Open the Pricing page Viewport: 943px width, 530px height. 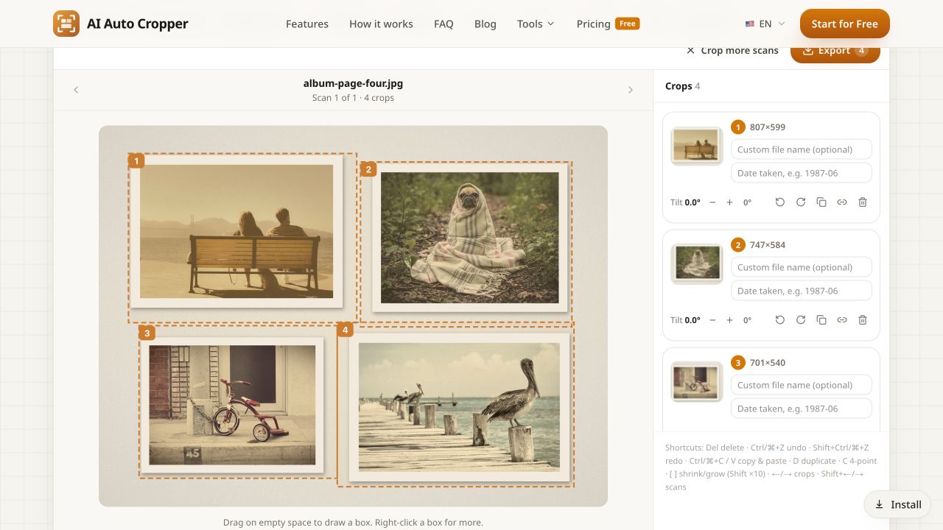608,24
